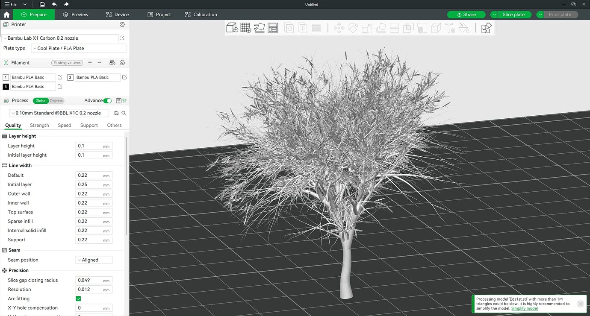590x316 pixels.
Task: Click the Undo arrow
Action: [54, 4]
